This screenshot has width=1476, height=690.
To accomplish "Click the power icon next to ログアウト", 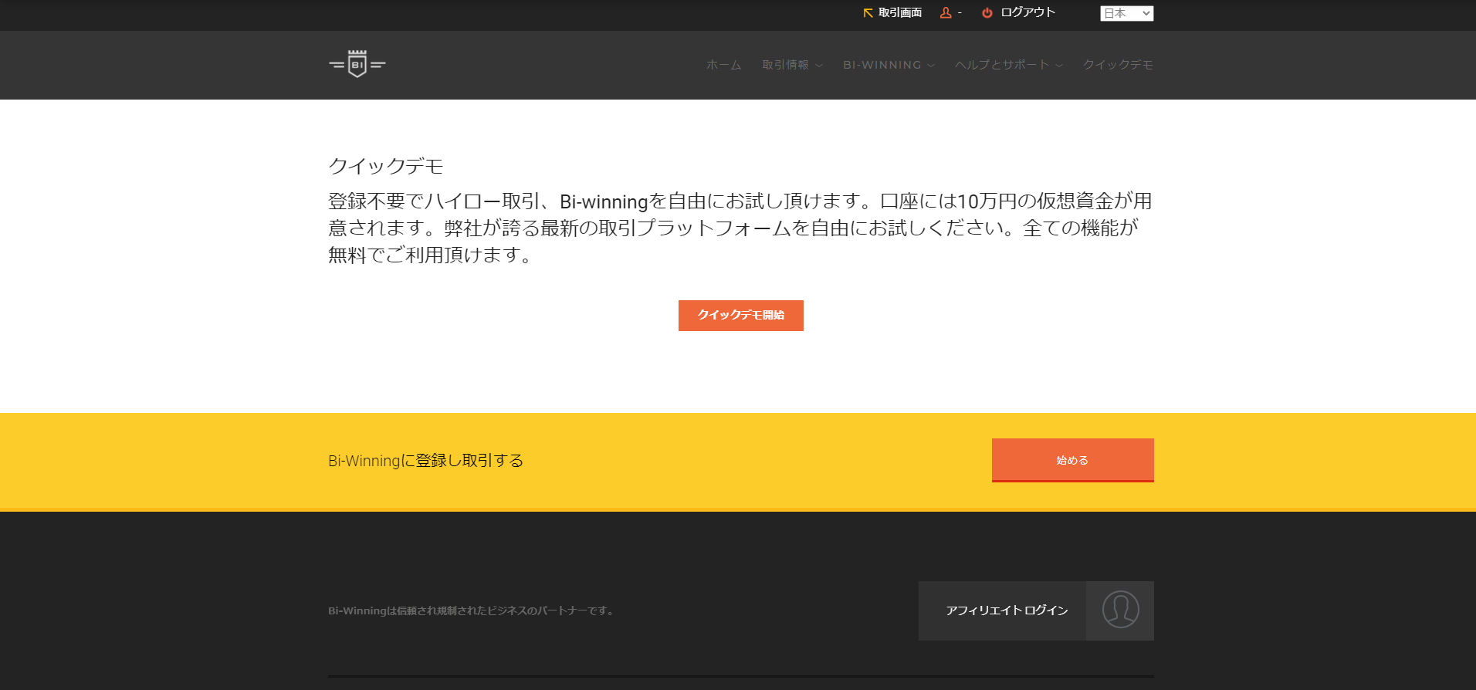I will coord(987,13).
